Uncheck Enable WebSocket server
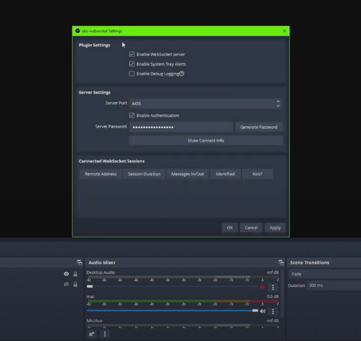Viewport: 361px width, 341px height. click(x=132, y=54)
